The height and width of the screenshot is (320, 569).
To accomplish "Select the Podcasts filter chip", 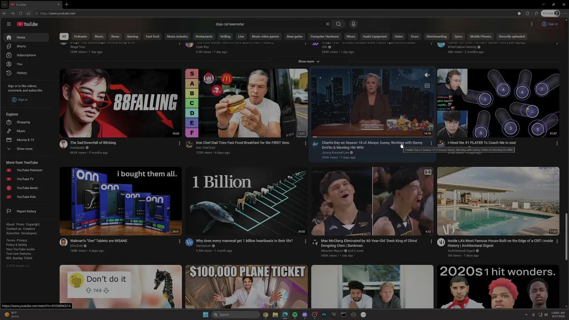I will click(x=80, y=36).
